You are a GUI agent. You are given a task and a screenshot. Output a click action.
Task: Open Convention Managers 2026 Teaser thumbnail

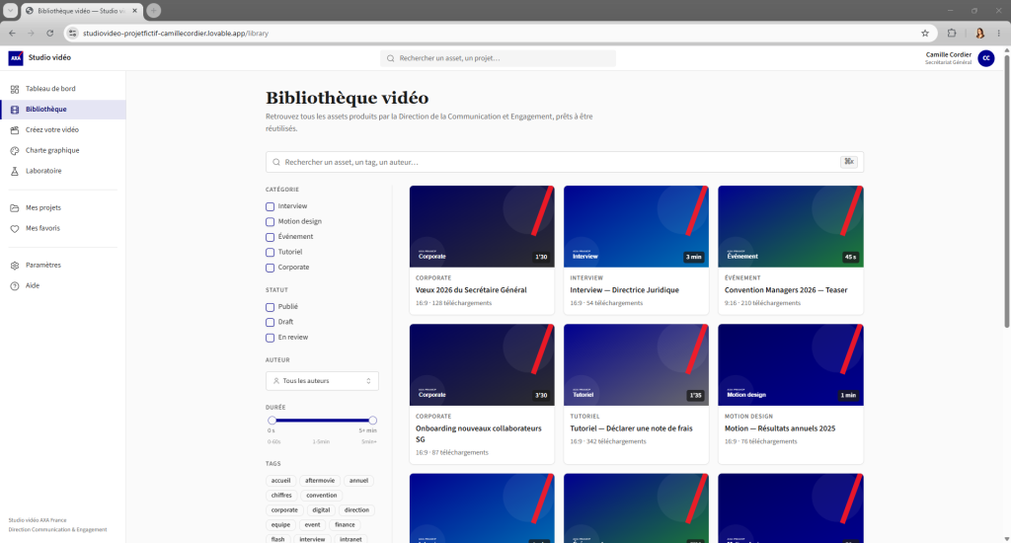791,227
